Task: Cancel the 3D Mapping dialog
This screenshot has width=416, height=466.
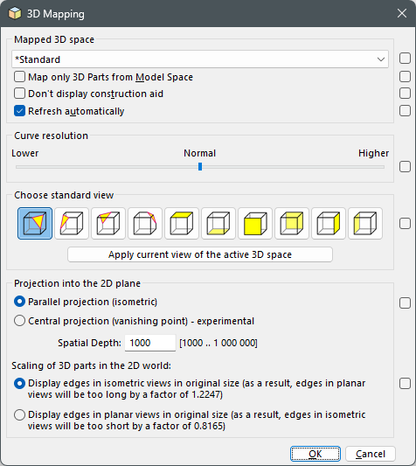Action: tap(371, 454)
